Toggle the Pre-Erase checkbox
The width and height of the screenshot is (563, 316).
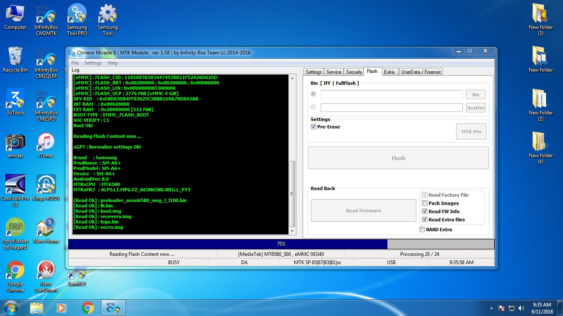pos(313,127)
